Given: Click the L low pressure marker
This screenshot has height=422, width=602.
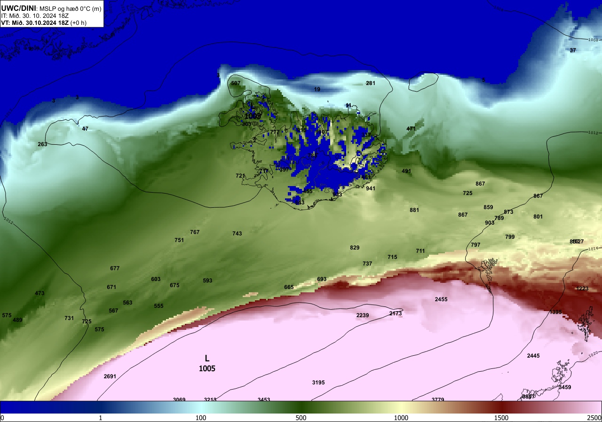Looking at the screenshot, I should 207,358.
